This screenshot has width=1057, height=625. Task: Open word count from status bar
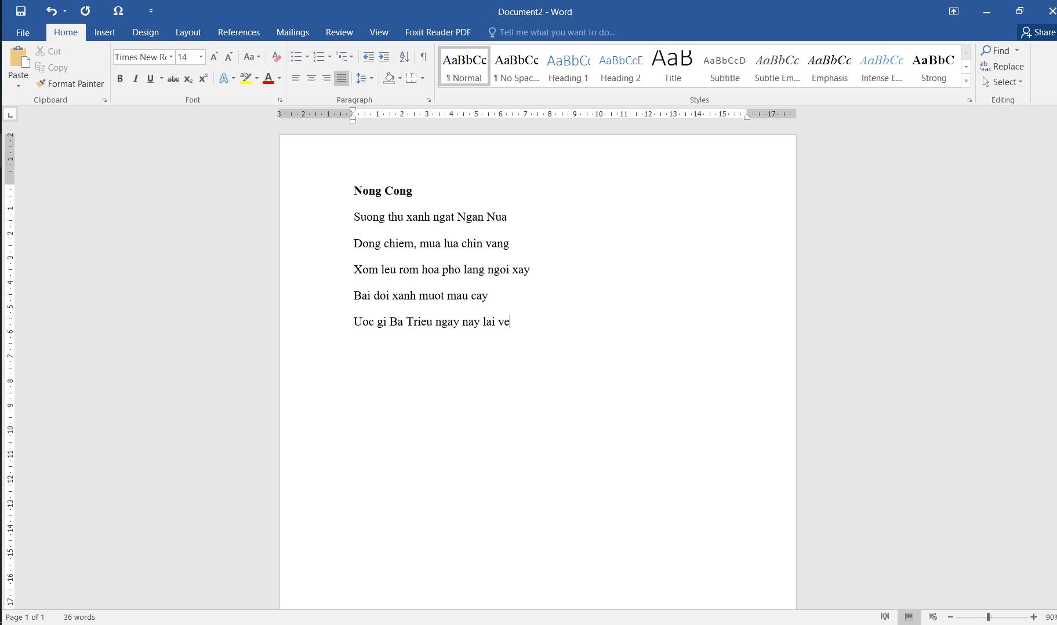(79, 617)
